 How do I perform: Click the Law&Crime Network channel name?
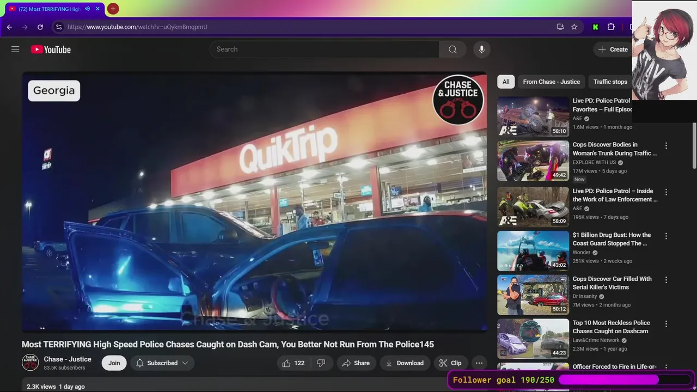click(596, 340)
